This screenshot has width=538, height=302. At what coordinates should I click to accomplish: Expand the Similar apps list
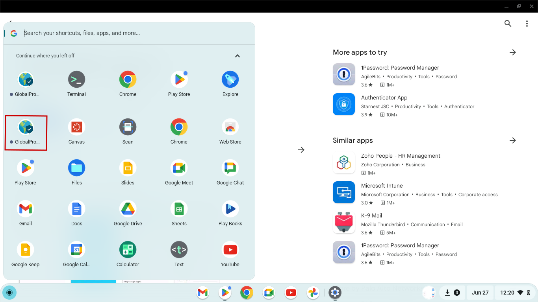tap(513, 140)
